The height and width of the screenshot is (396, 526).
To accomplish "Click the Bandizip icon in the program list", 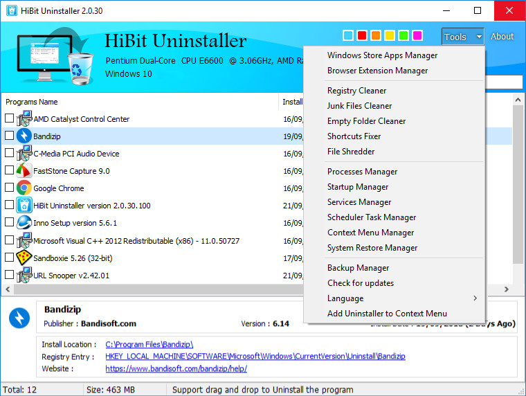I will pos(24,136).
